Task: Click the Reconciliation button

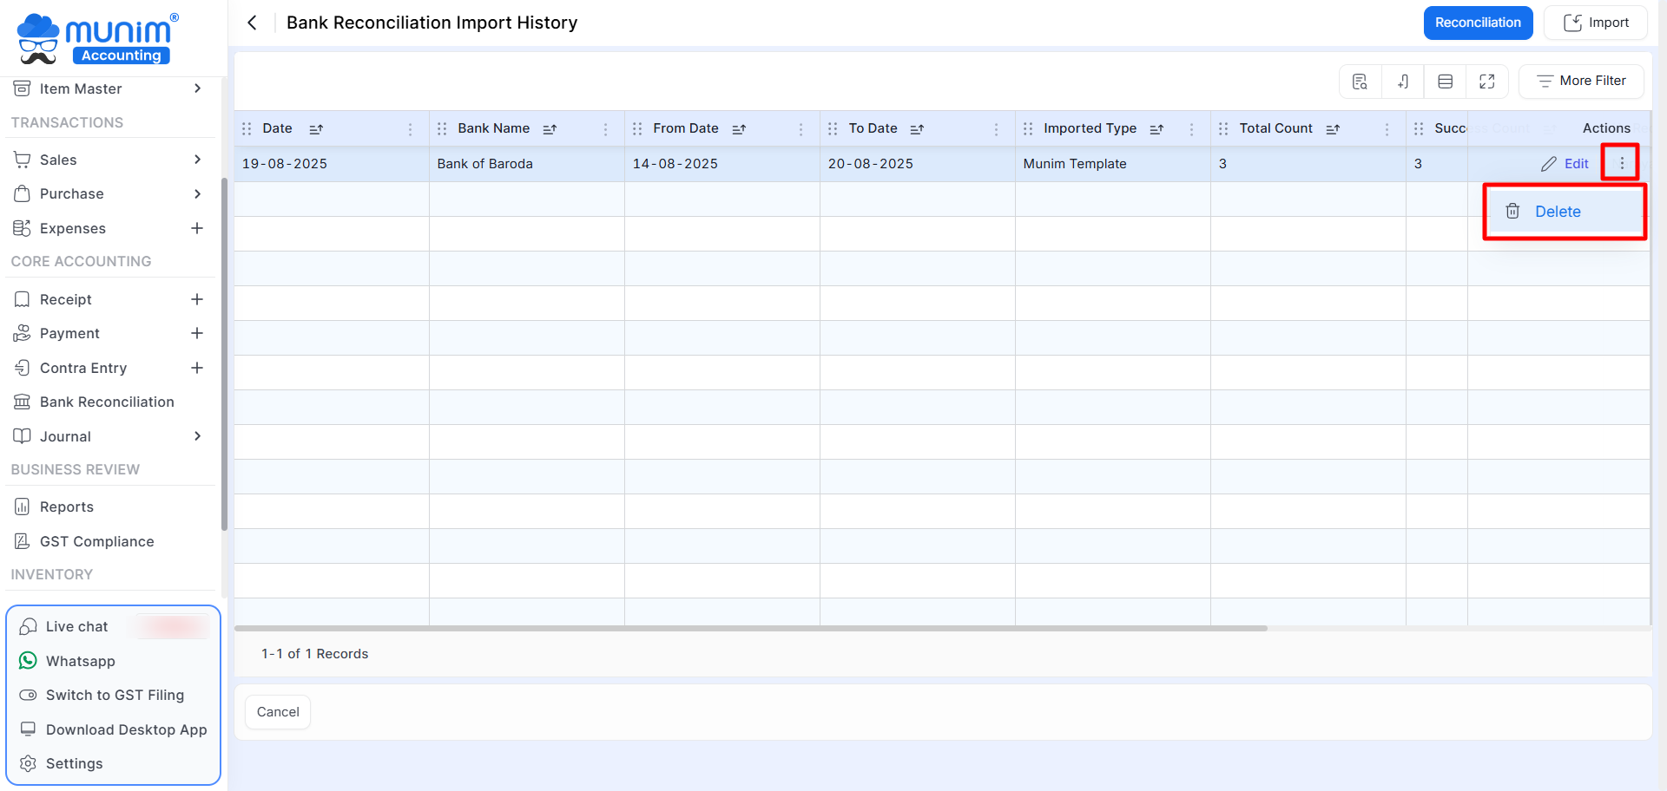Action: (x=1478, y=23)
